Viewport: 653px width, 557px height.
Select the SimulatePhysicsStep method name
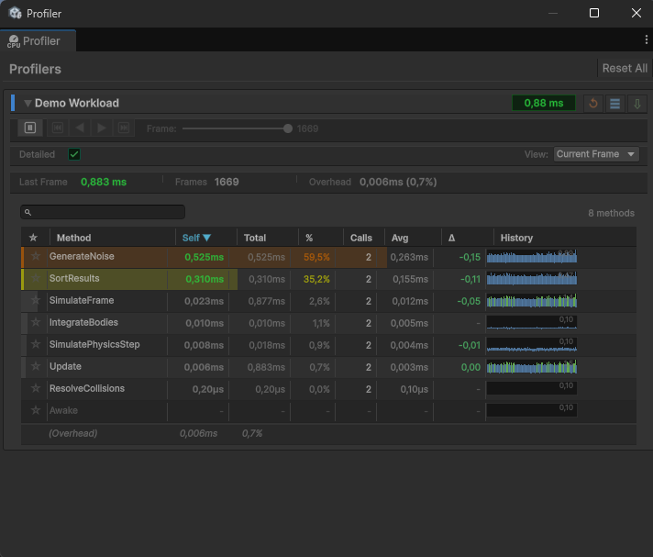pos(94,344)
